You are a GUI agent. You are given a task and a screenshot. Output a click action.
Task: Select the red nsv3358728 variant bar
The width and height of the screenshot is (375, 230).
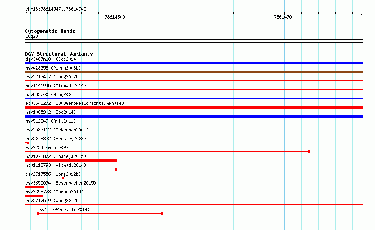click(x=34, y=196)
